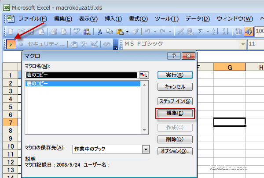This screenshot has width=264, height=178.
Task: Sort descending with Z-A icon
Action: point(226,32)
